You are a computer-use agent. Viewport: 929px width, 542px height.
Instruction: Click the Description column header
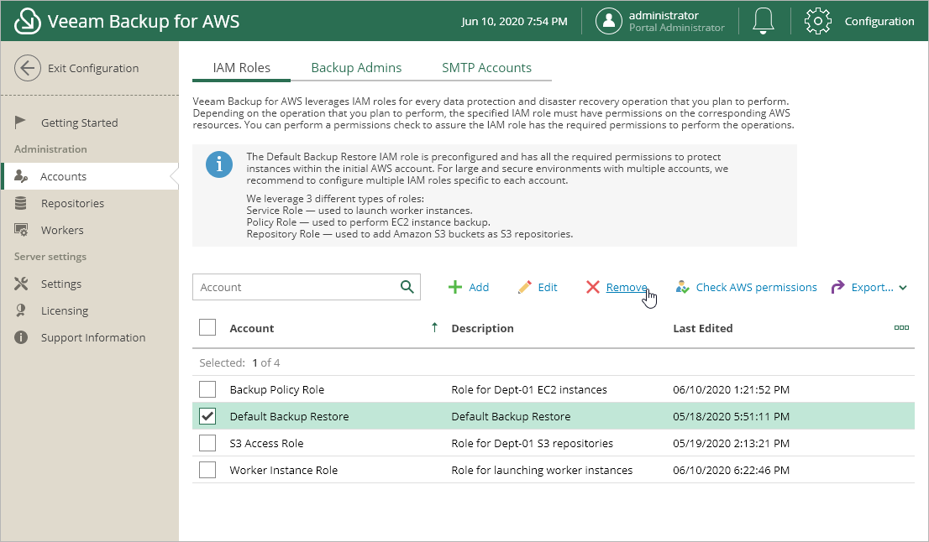tap(482, 328)
